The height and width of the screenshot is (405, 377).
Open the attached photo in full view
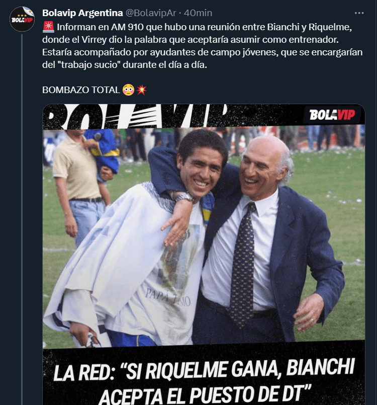tap(204, 255)
